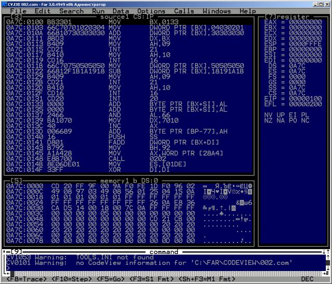Toggle the NV overflow flag
332x284 pixels.
pos(268,114)
